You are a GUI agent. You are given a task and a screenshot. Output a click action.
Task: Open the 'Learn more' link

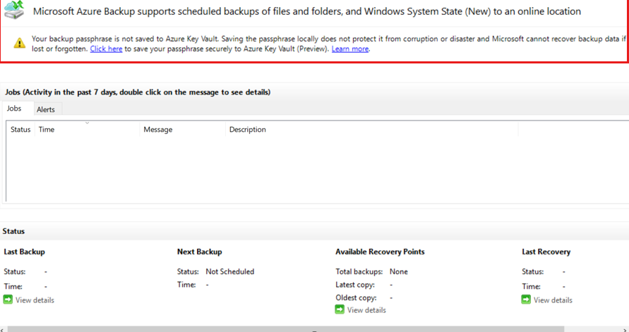pos(350,49)
